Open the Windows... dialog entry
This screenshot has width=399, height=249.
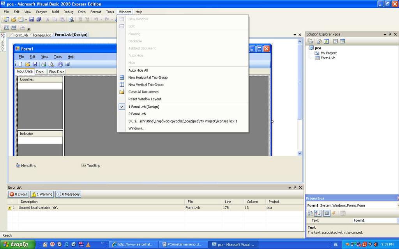coord(137,128)
